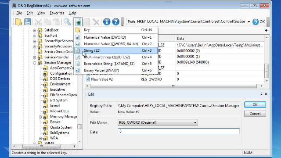Expand the WPA tree node
The width and height of the screenshot is (281, 158).
40,138
